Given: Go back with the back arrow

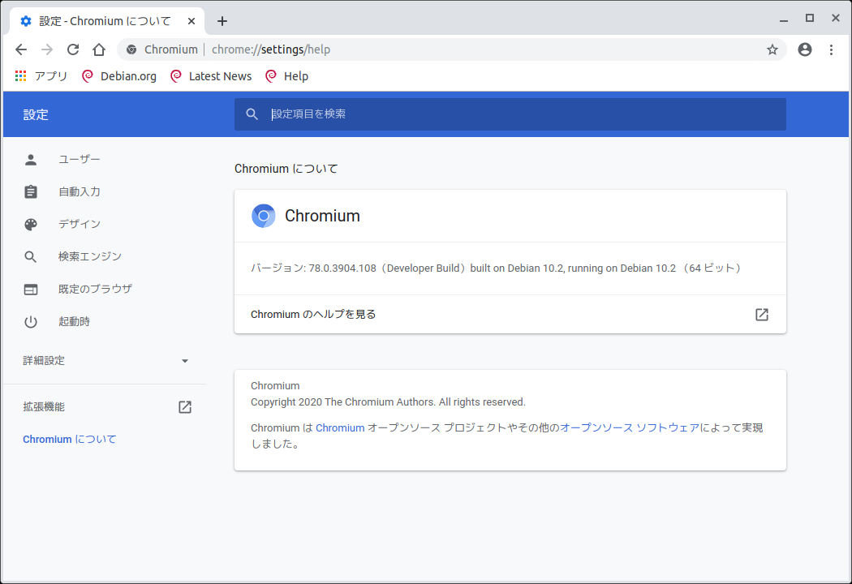Looking at the screenshot, I should coord(21,49).
